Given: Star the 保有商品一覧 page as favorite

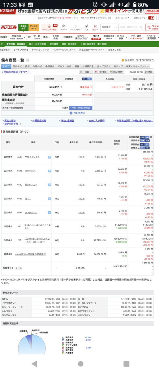Looking at the screenshot, I should (28, 60).
